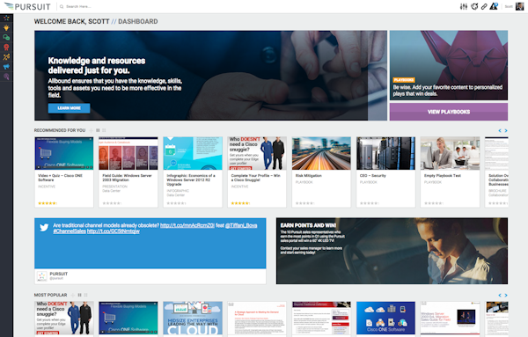
Task: Open the green chat bubbles sidebar icon
Action: coord(6,37)
